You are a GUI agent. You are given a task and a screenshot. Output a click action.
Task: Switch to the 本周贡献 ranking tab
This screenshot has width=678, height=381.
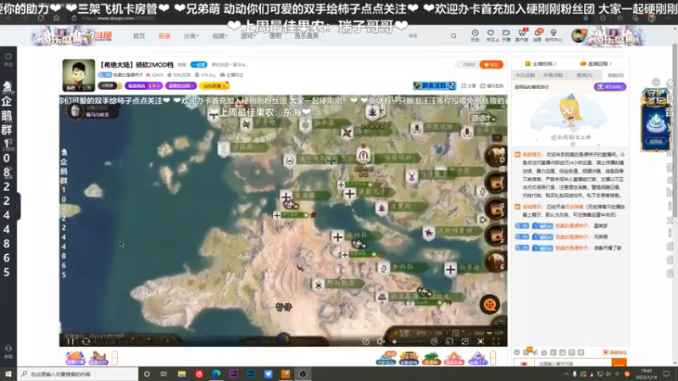pyautogui.click(x=553, y=75)
